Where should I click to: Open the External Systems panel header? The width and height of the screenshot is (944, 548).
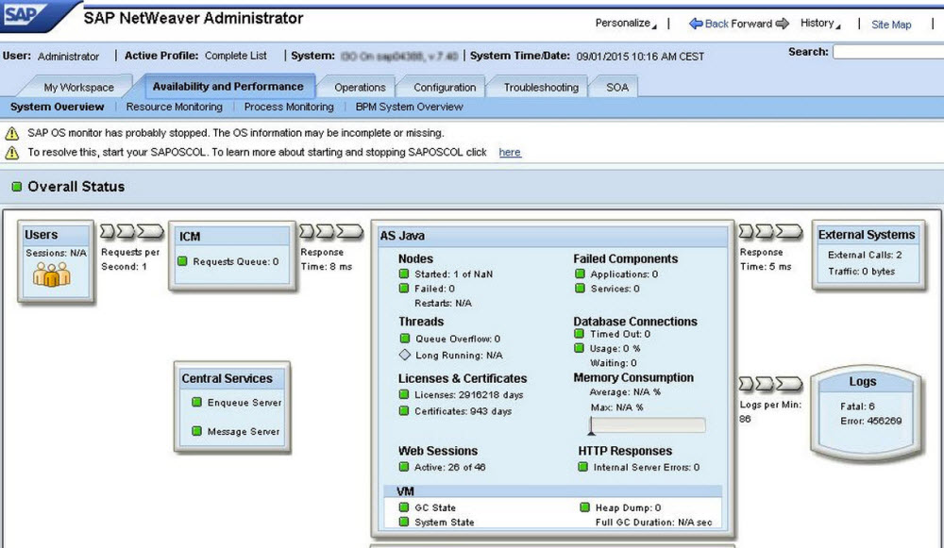pos(867,235)
